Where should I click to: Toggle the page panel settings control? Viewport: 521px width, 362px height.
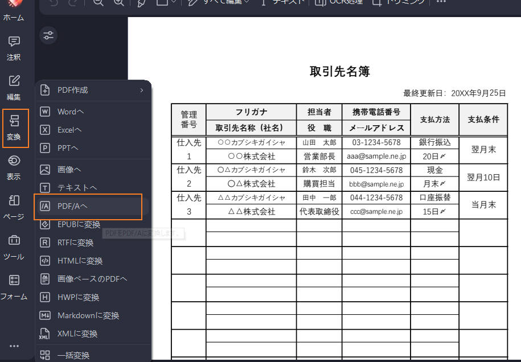[48, 35]
